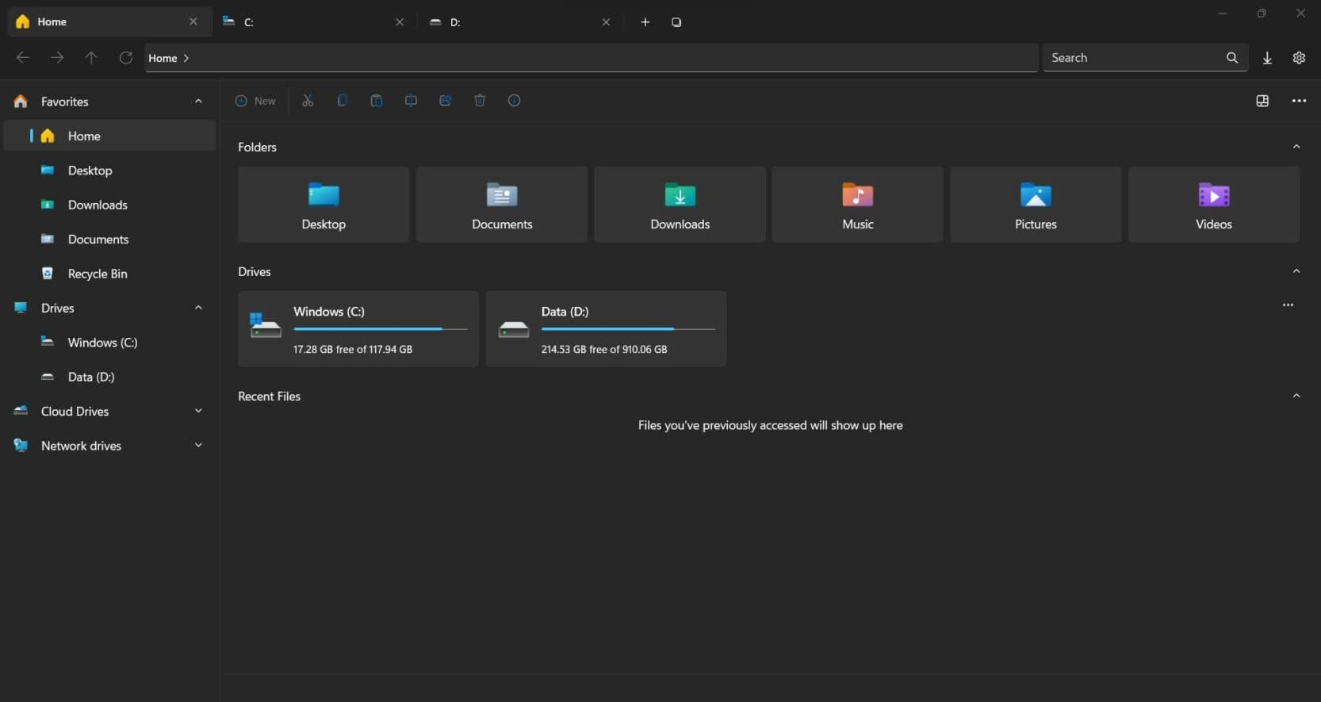Click the '214.53 GB free of 910.06 GB' text
This screenshot has width=1321, height=702.
point(604,349)
